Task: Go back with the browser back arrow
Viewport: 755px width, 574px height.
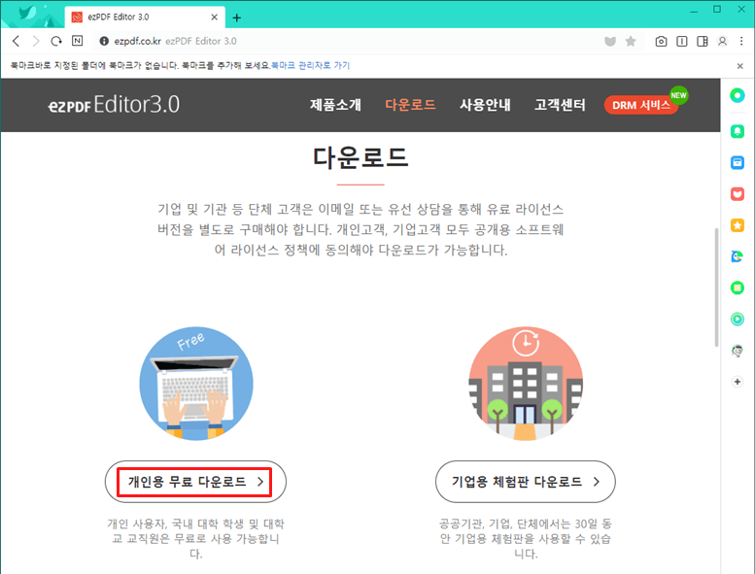Action: pos(16,42)
